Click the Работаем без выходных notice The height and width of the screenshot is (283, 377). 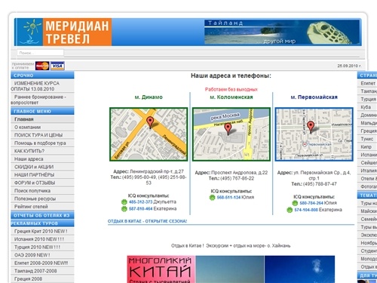pos(231,89)
